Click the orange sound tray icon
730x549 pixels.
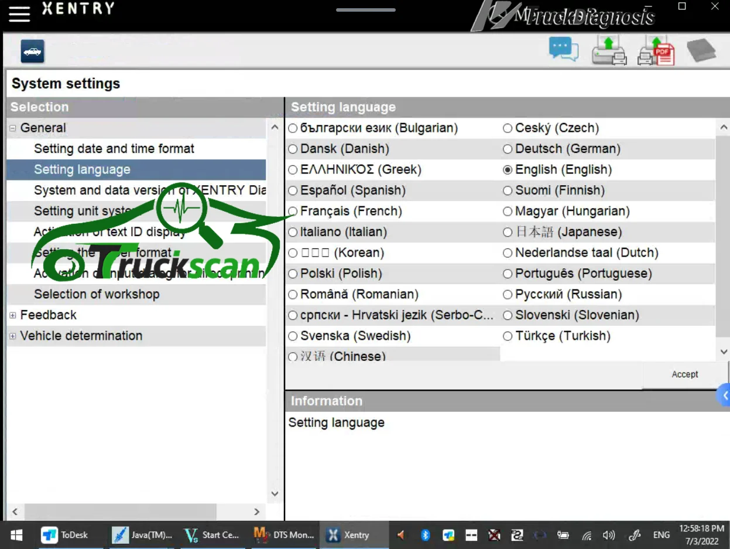401,535
